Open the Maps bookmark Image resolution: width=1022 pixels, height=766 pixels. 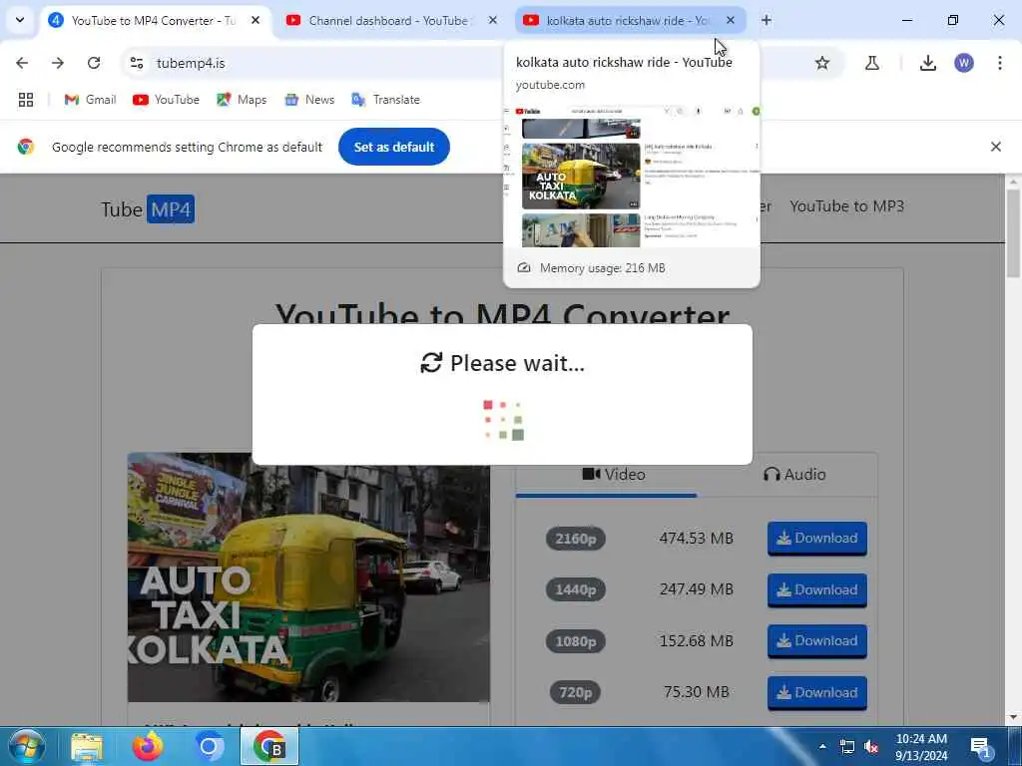(x=242, y=100)
